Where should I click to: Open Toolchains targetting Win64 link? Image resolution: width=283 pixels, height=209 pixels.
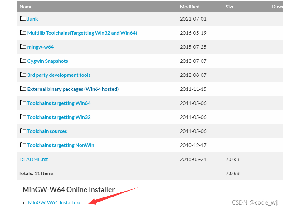(x=59, y=103)
